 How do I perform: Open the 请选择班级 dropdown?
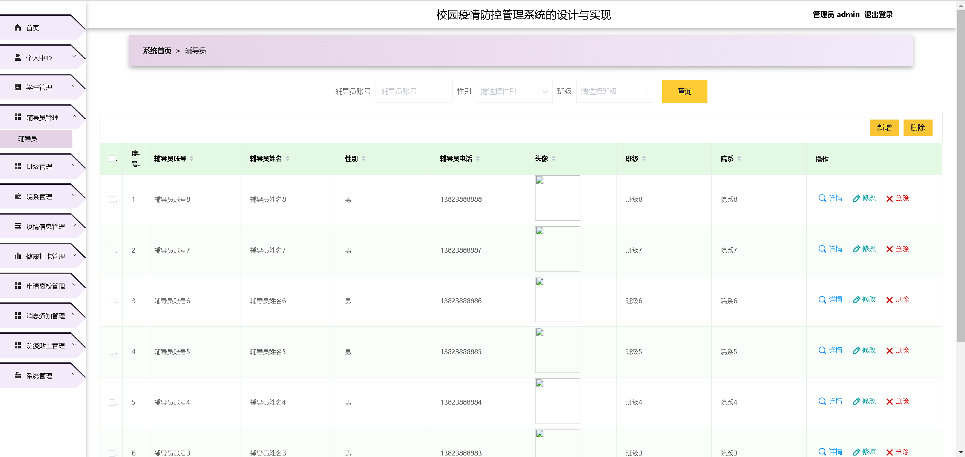[x=614, y=91]
